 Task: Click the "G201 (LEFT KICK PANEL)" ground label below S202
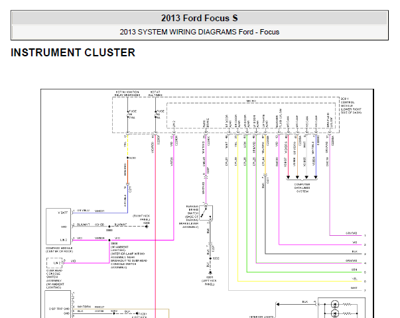tap(210, 280)
